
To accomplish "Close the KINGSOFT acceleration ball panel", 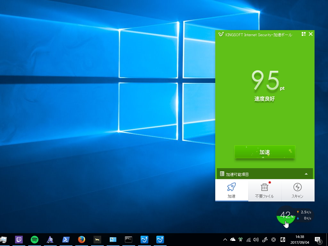I will [311, 34].
